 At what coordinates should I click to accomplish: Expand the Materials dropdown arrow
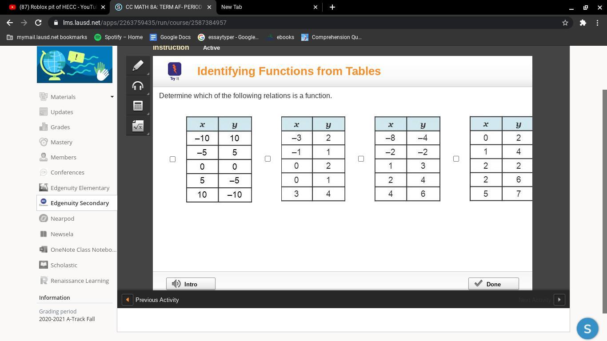[112, 97]
